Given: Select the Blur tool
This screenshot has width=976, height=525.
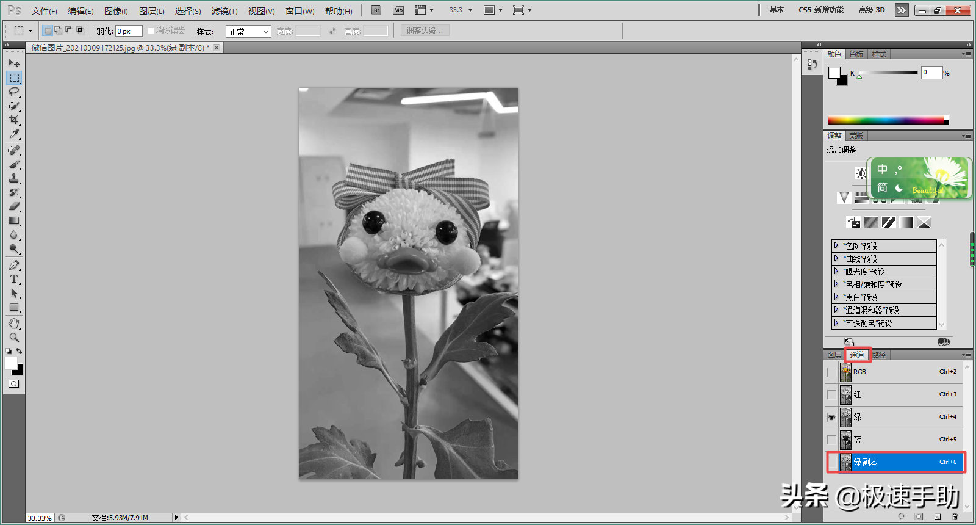Looking at the screenshot, I should [x=14, y=234].
